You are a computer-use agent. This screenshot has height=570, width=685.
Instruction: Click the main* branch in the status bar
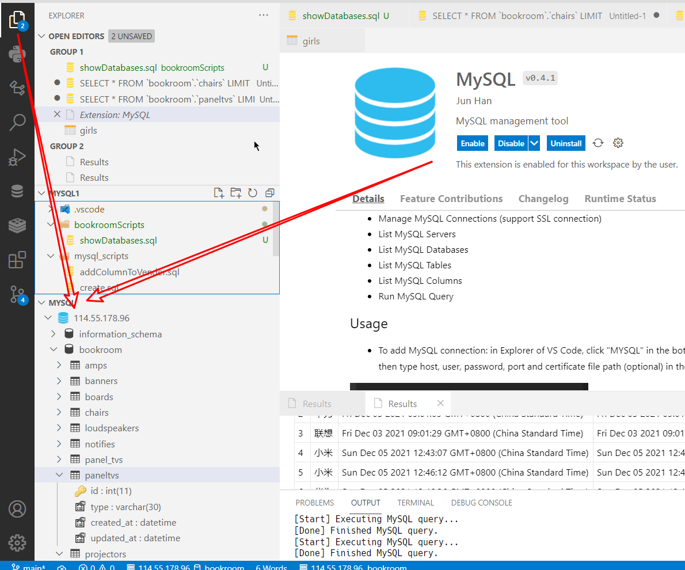coord(29,567)
